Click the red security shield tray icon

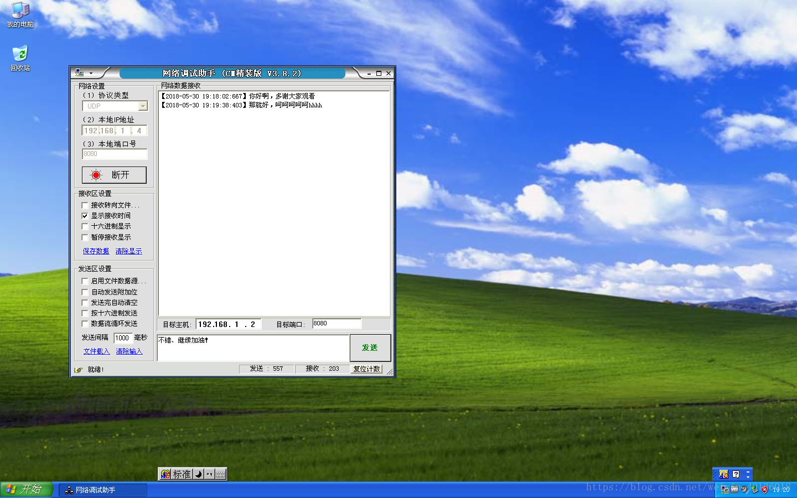765,490
